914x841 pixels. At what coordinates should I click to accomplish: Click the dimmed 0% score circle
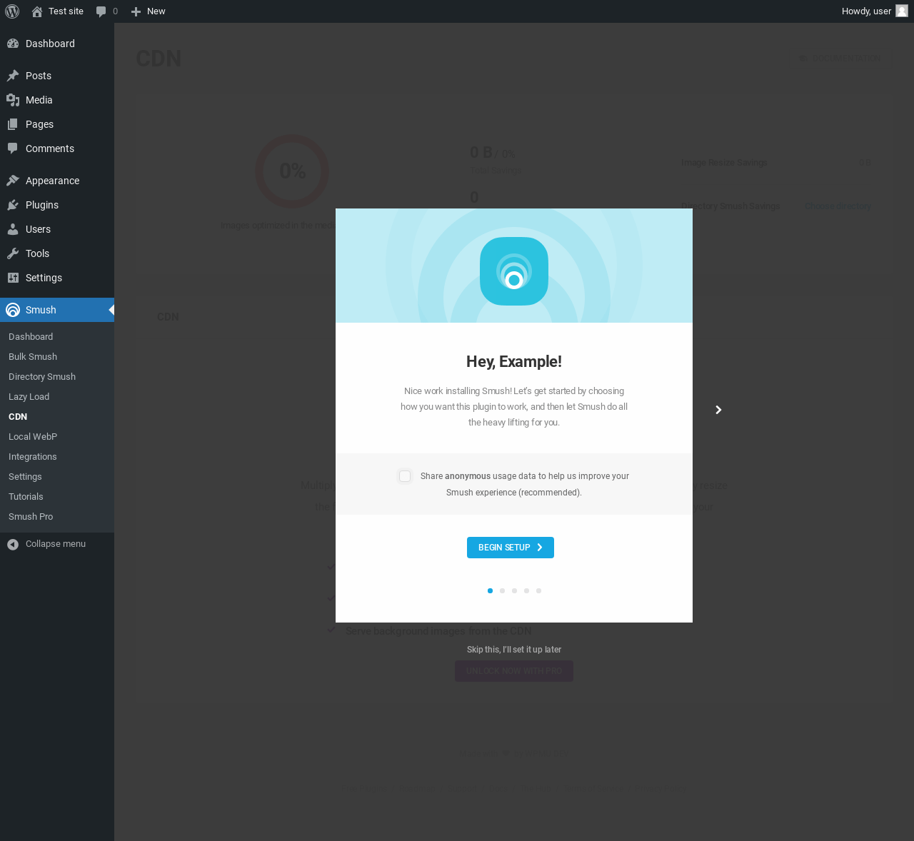tap(292, 171)
